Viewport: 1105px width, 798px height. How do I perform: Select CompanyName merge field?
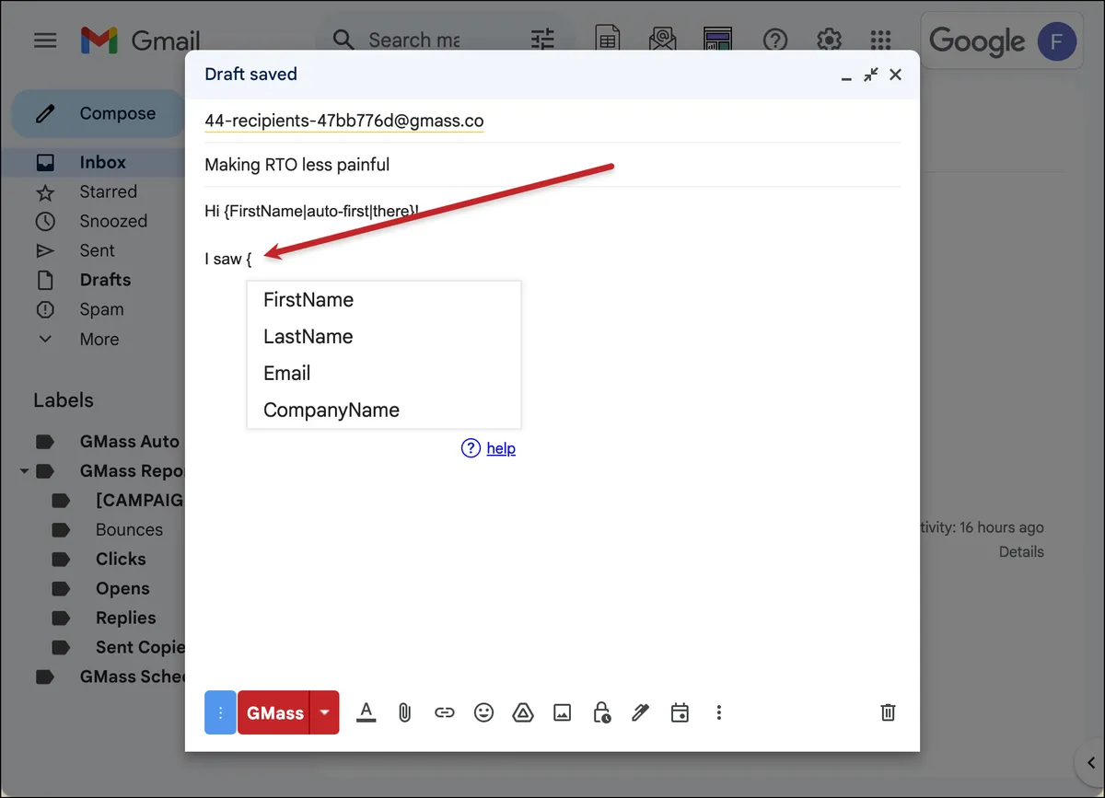coord(384,411)
